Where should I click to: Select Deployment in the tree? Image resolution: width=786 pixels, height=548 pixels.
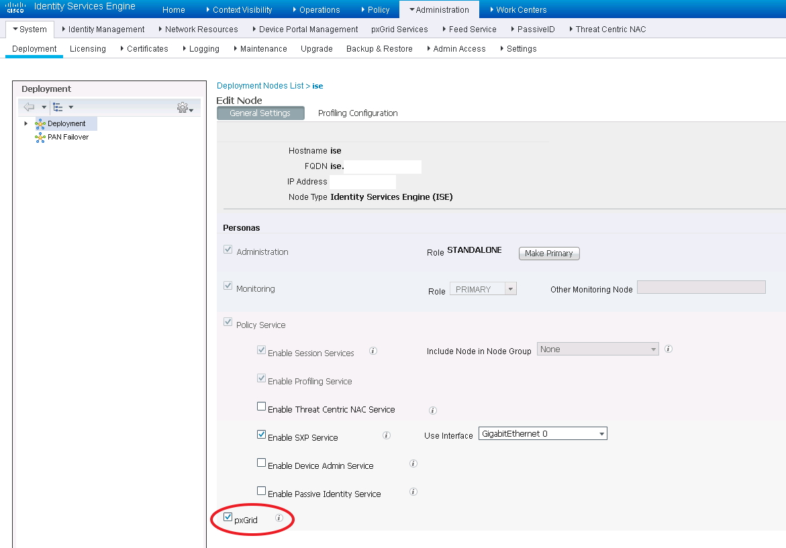66,123
